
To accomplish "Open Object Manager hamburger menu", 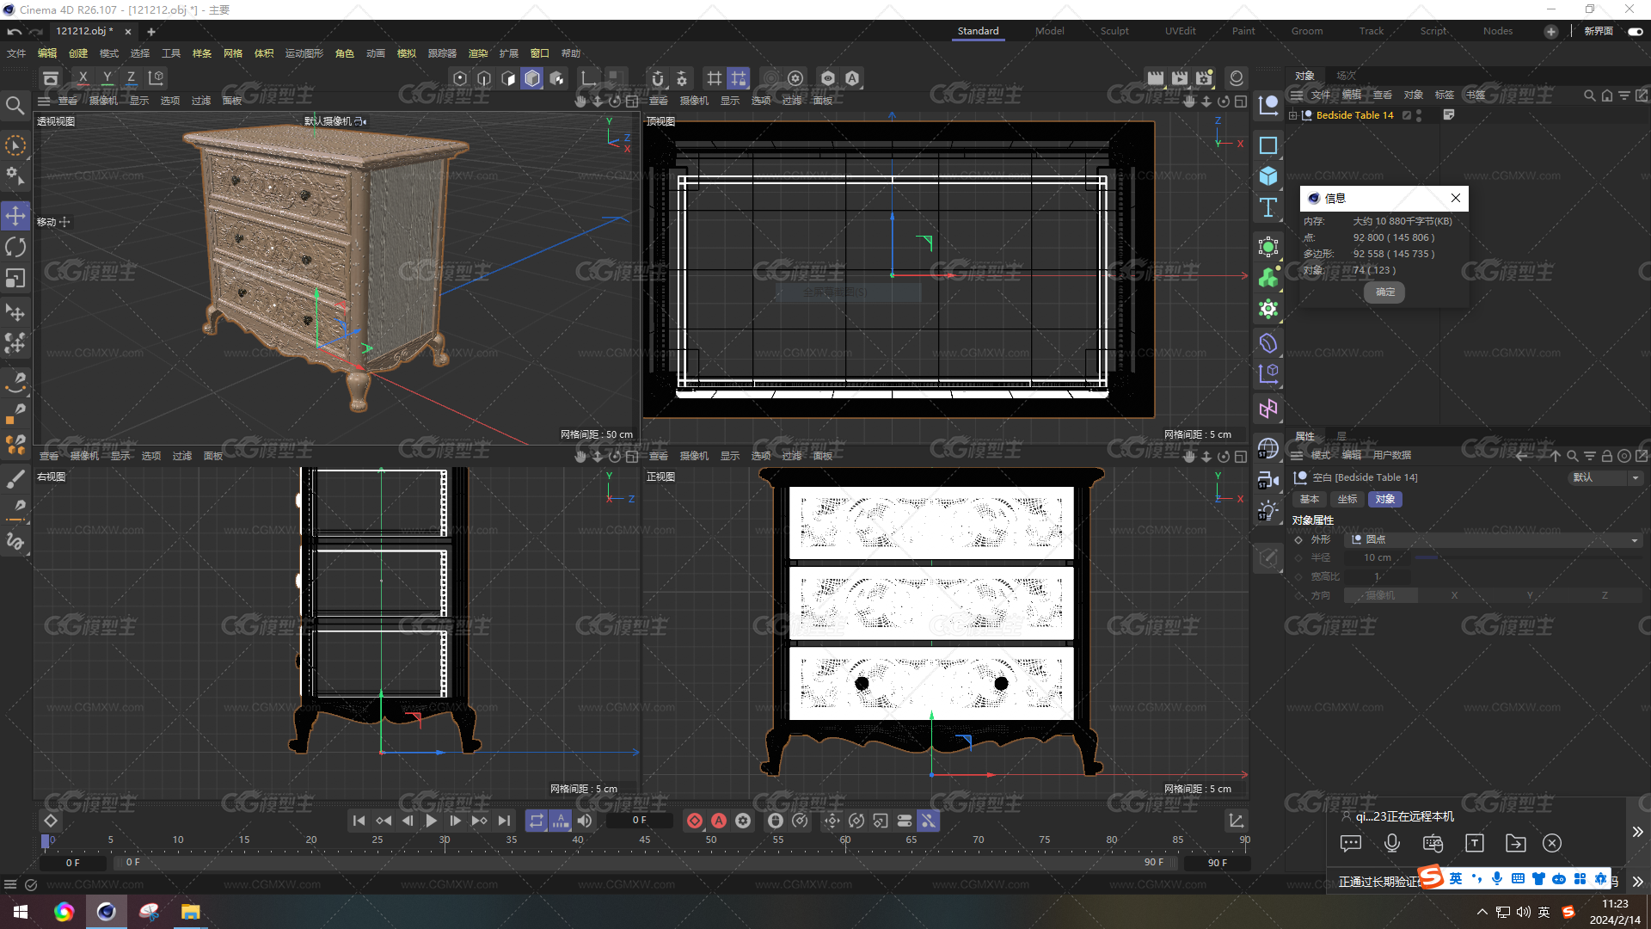I will [1296, 95].
